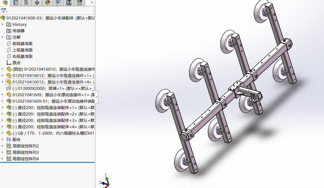This screenshot has width=324, height=188.
Task: Select the 右视基准面 right plane
Action: pos(22,56)
